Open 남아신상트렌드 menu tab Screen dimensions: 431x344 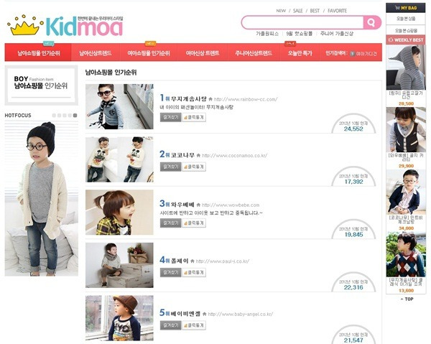[x=96, y=53]
